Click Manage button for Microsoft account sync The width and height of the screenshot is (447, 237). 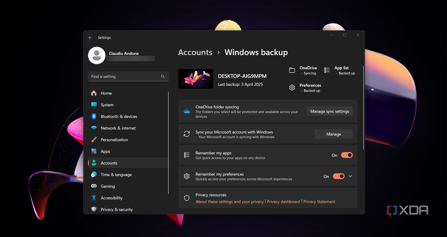[x=333, y=134]
